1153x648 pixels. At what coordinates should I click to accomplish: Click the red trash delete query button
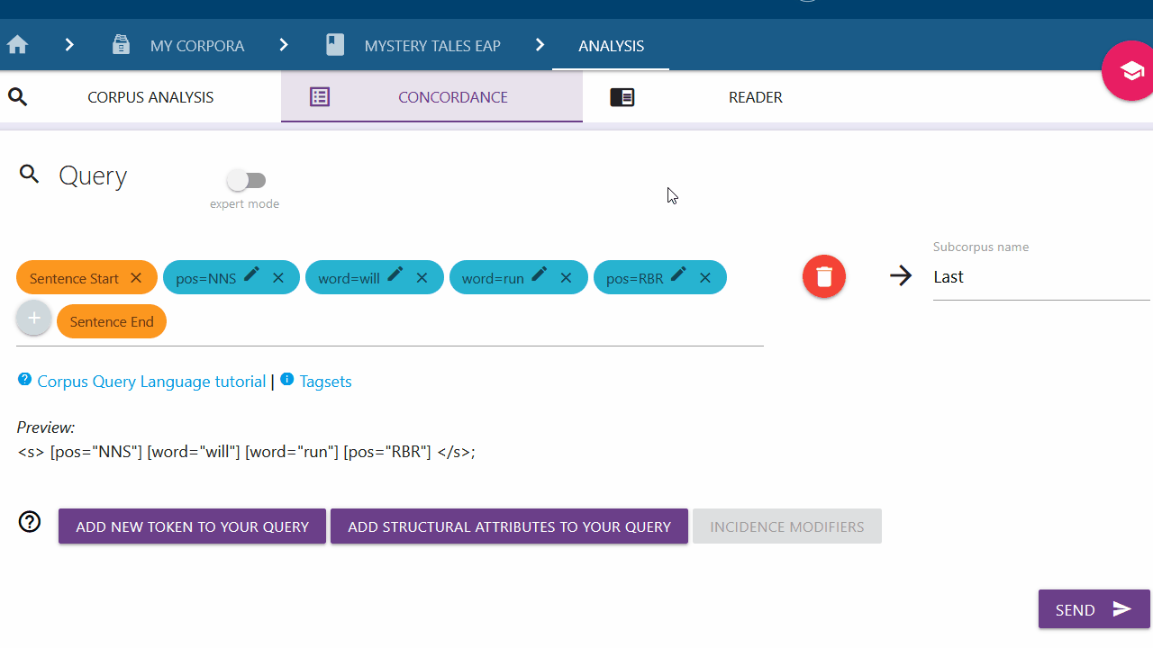pyautogui.click(x=823, y=276)
